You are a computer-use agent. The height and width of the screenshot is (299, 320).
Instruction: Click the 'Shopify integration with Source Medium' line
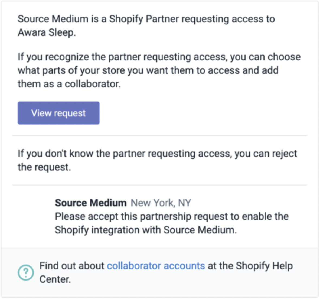pos(146,230)
